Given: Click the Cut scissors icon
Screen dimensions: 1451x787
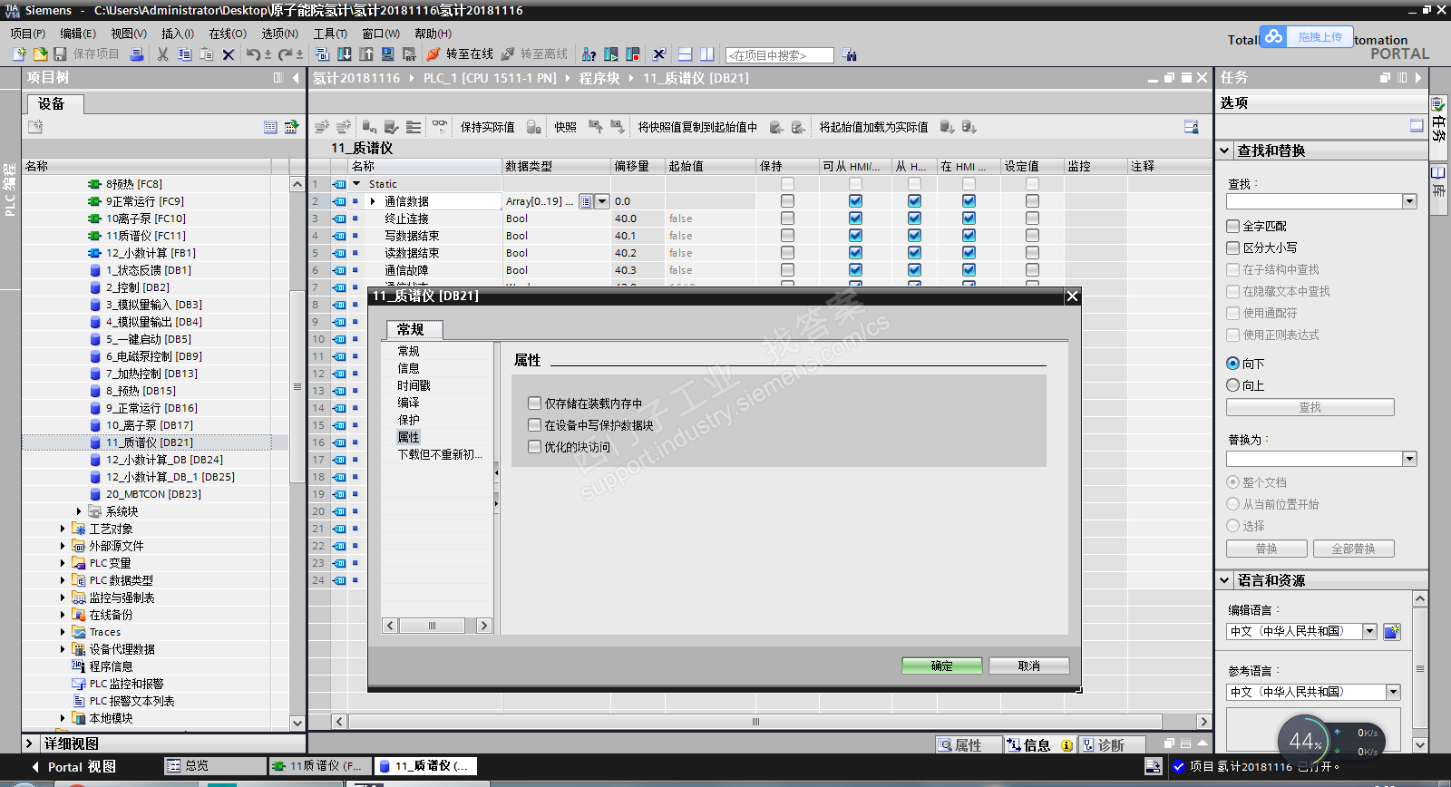Looking at the screenshot, I should pyautogui.click(x=162, y=54).
